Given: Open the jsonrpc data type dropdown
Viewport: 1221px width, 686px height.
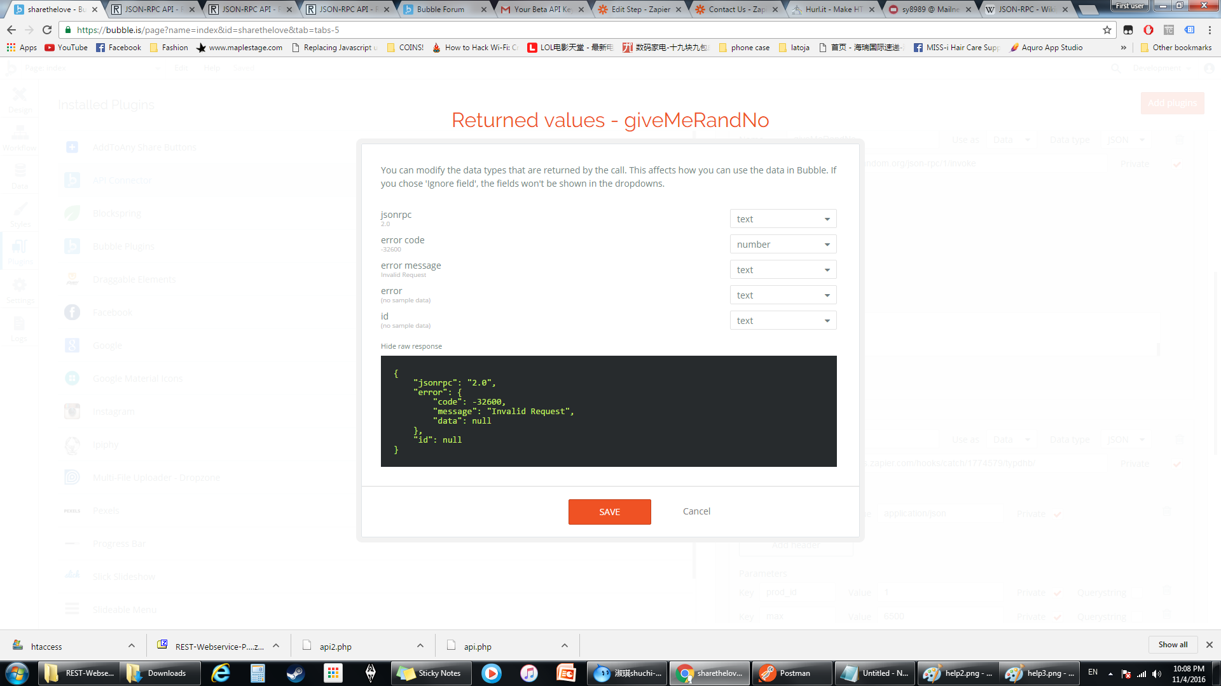Looking at the screenshot, I should point(783,219).
